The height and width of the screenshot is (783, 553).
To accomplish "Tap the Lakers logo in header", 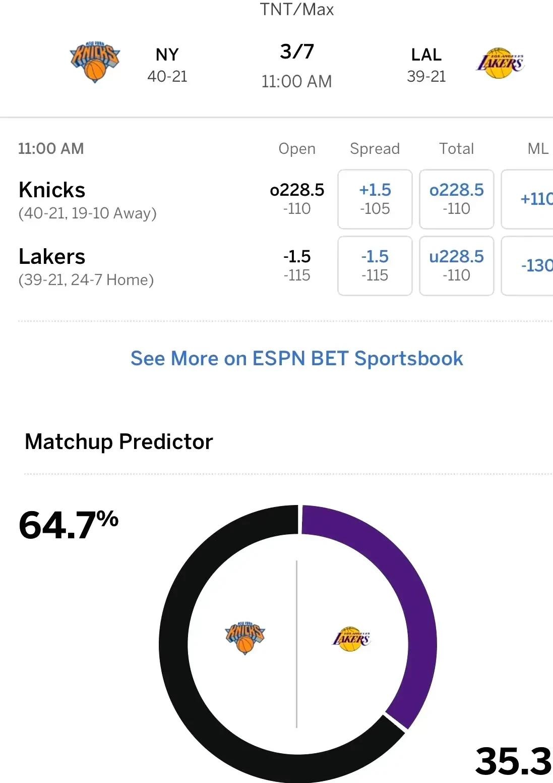I will click(x=500, y=64).
